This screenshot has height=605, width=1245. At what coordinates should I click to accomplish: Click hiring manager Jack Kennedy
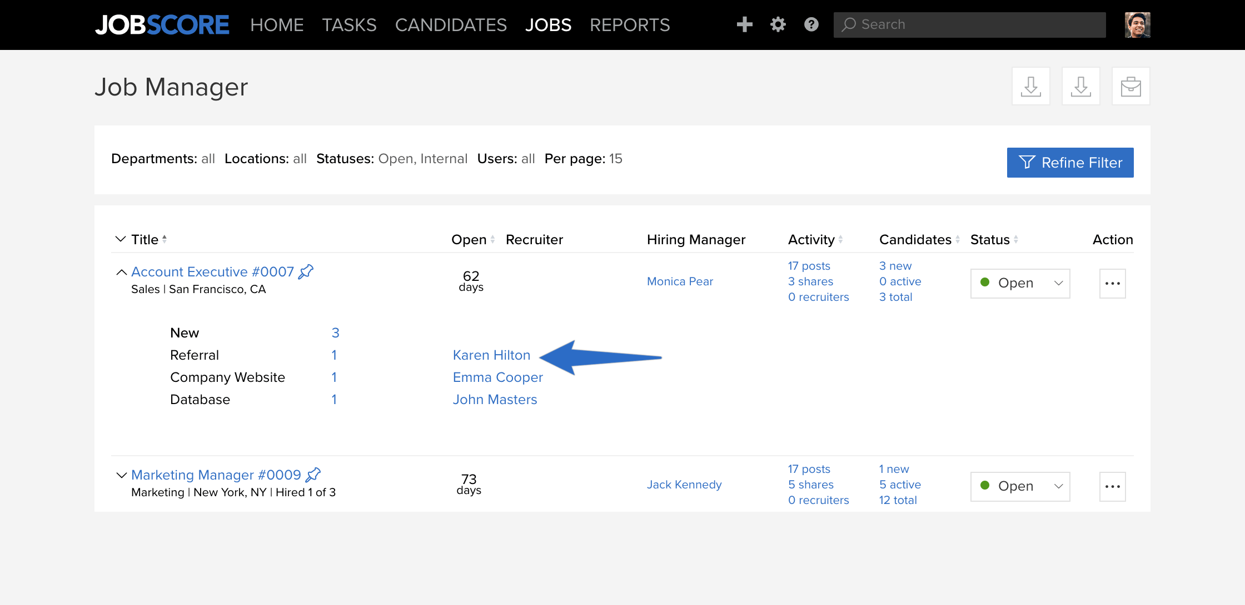[x=684, y=485]
